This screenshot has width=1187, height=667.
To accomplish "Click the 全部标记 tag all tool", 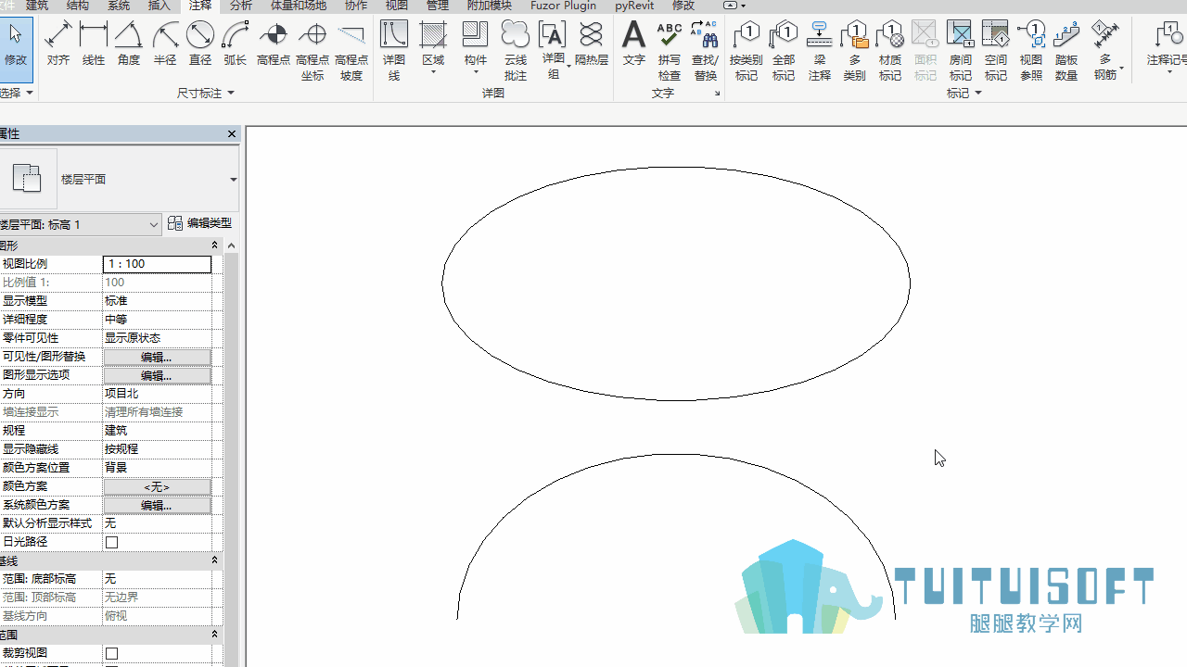I will [x=784, y=50].
